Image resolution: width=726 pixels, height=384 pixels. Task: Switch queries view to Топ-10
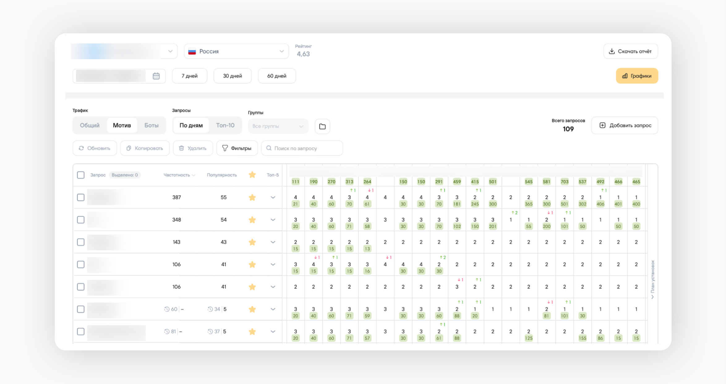tap(225, 125)
